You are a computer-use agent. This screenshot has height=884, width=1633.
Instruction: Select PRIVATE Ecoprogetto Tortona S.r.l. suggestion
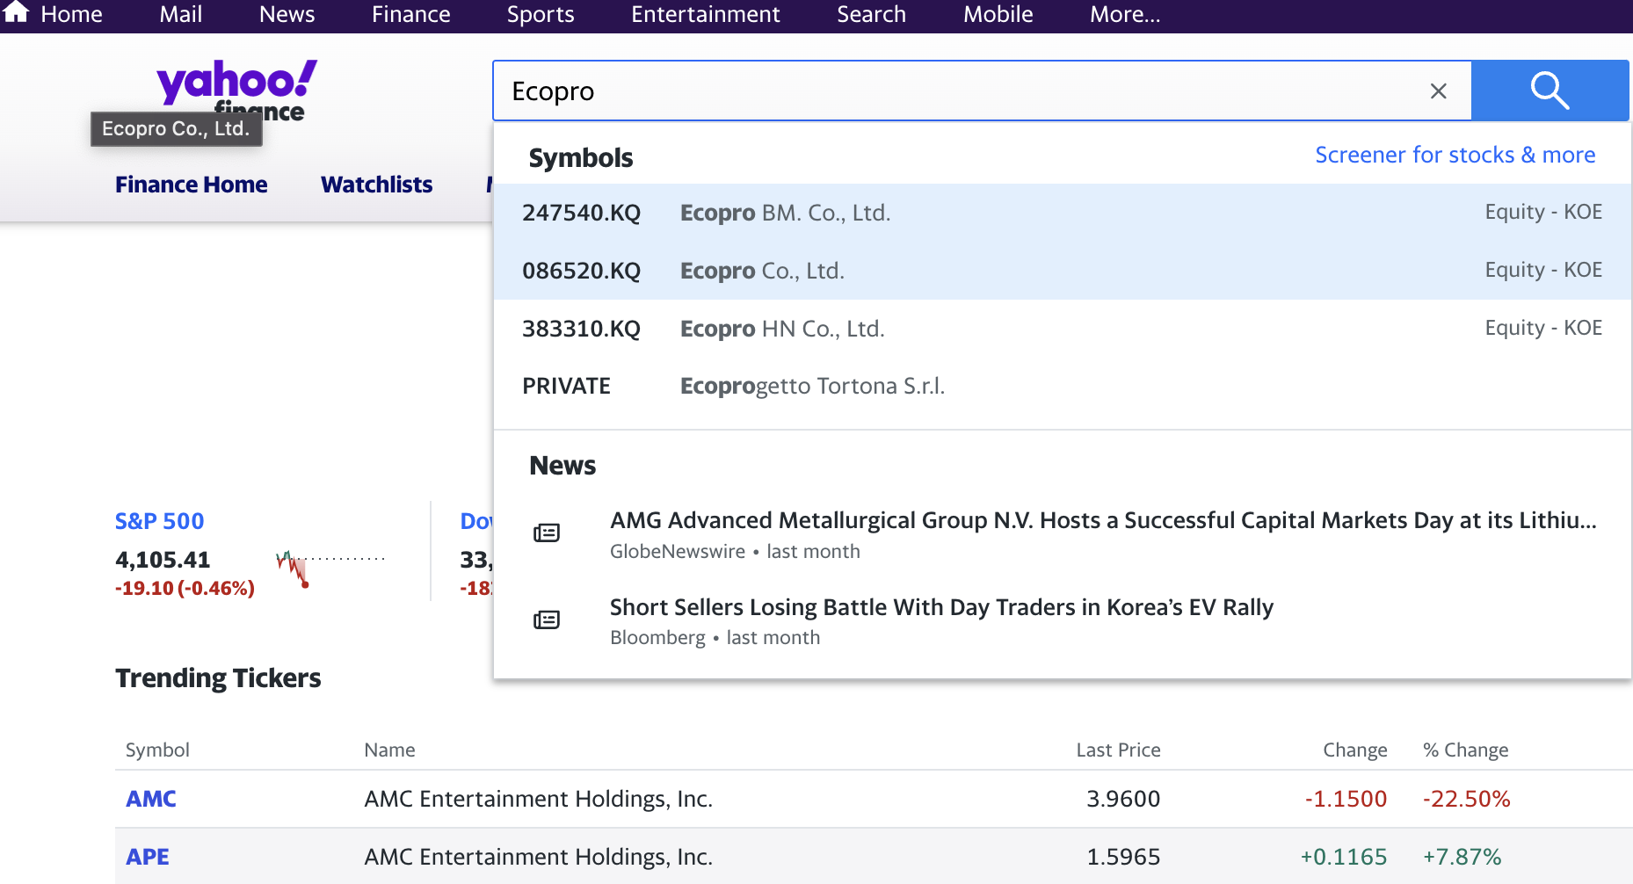pyautogui.click(x=1062, y=387)
